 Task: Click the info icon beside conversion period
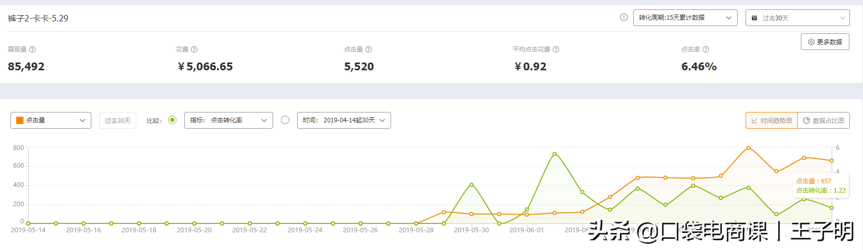(623, 17)
